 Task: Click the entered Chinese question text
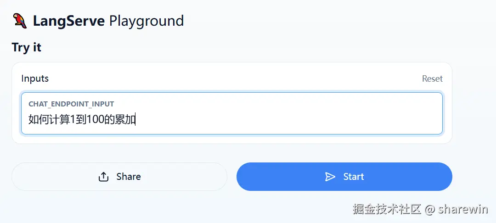pyautogui.click(x=82, y=120)
